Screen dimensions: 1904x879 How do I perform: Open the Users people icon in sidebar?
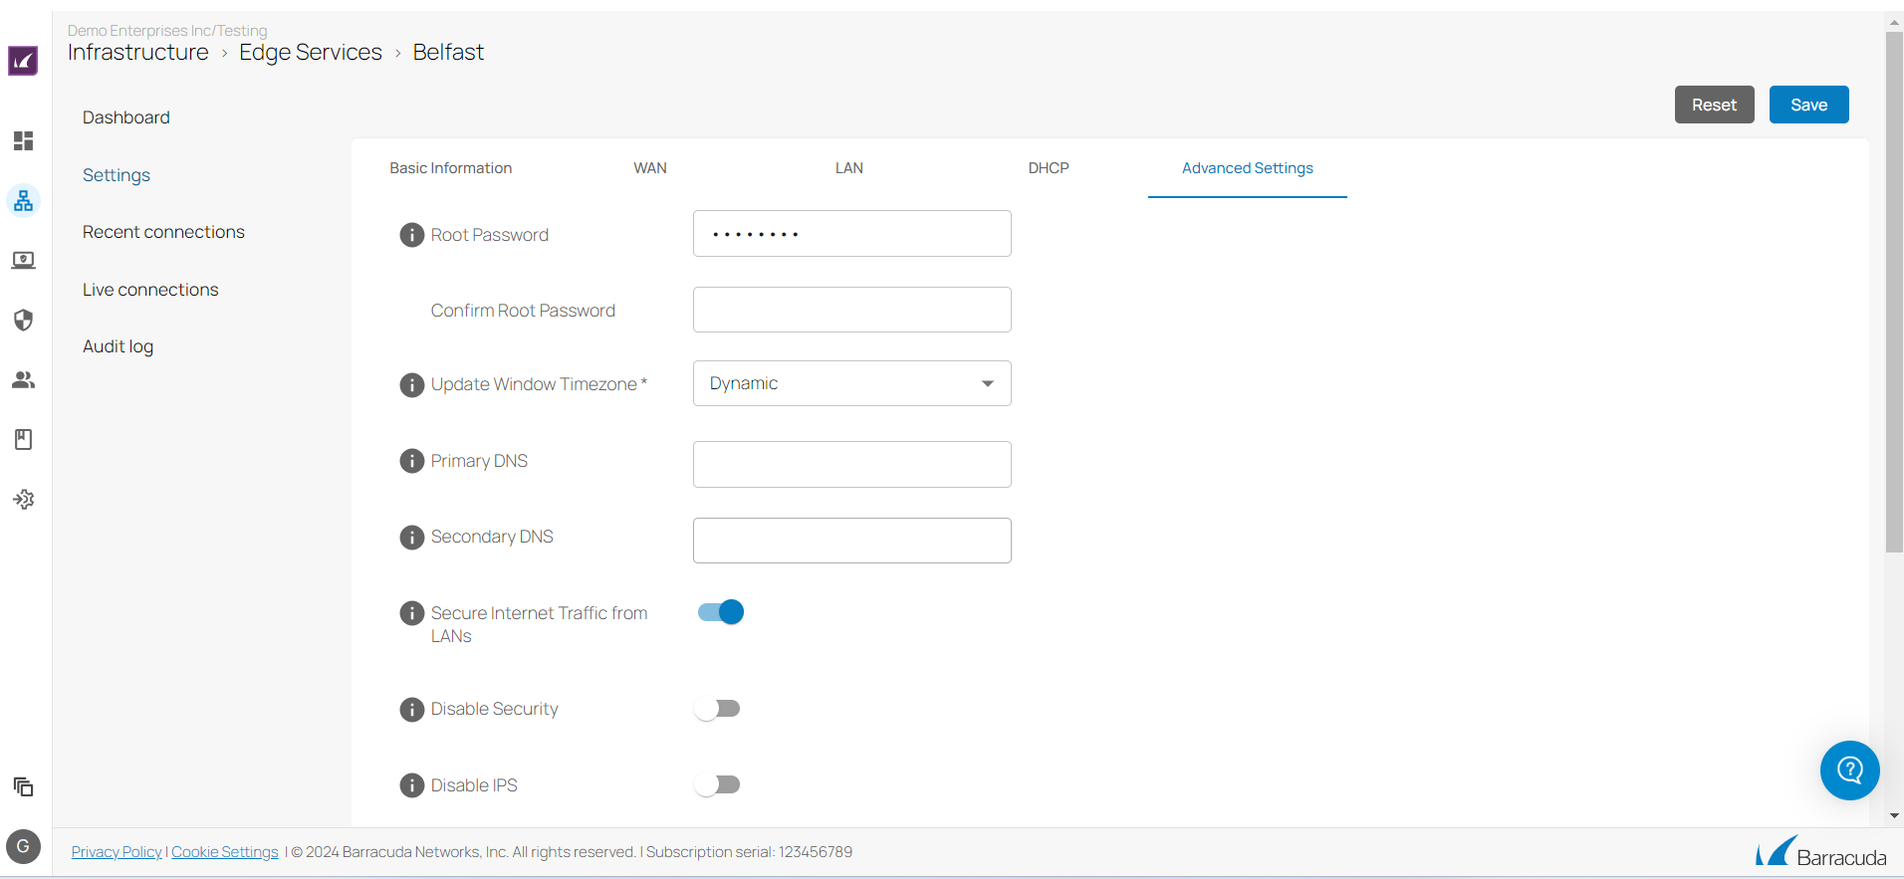pos(23,379)
